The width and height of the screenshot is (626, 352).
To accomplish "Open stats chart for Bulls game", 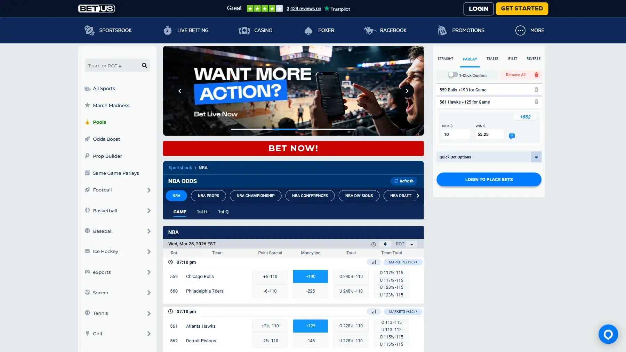I will coord(374,262).
